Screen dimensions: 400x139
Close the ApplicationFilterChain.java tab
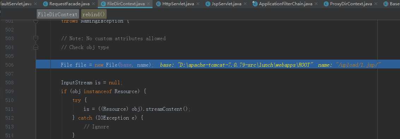coord(316,4)
